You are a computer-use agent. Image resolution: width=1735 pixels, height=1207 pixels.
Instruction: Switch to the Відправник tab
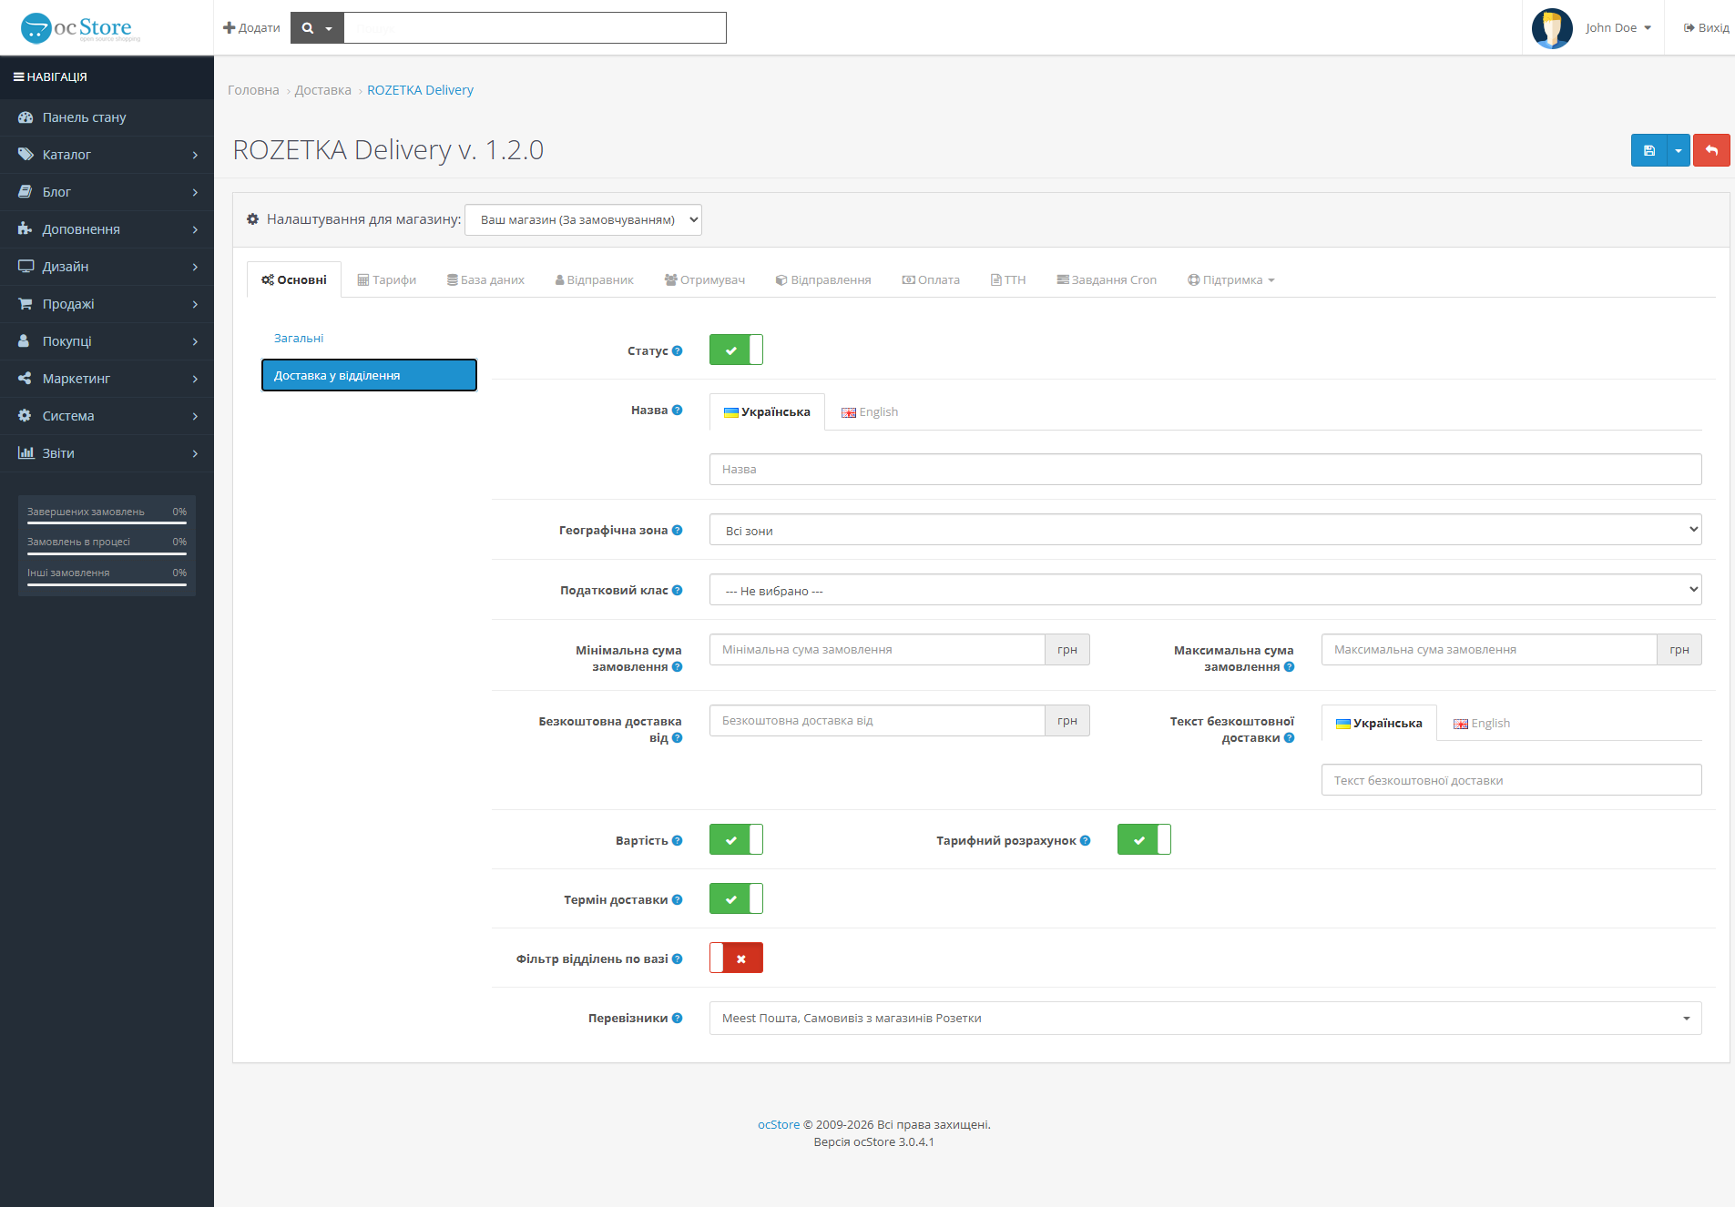[x=594, y=279]
